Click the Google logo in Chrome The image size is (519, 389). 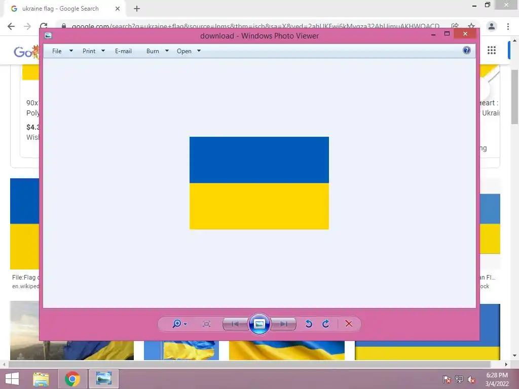coord(26,52)
